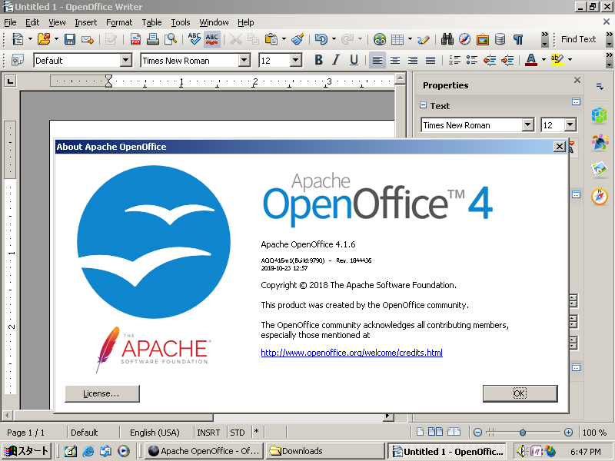Viewport: 615px width, 461px height.
Task: Open the toolbar Font Name dropdown arrow
Action: tap(244, 61)
